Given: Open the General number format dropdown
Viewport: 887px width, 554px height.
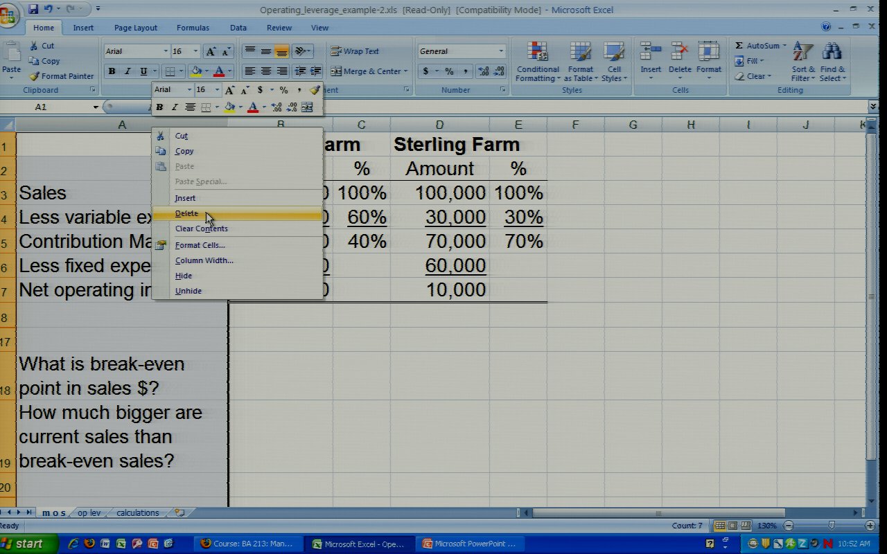Looking at the screenshot, I should pyautogui.click(x=501, y=51).
